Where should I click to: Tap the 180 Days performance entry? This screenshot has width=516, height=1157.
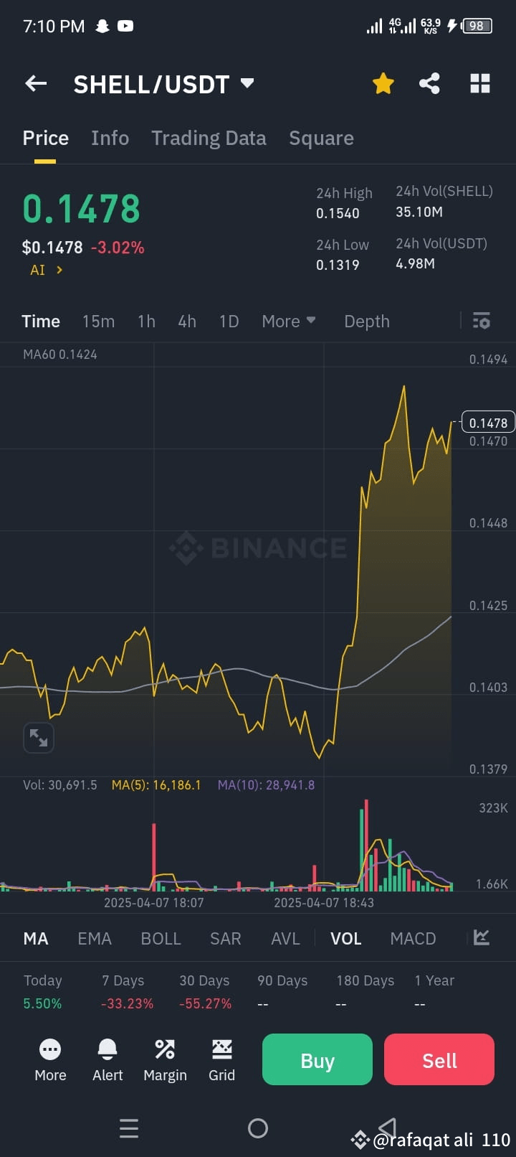[x=365, y=992]
